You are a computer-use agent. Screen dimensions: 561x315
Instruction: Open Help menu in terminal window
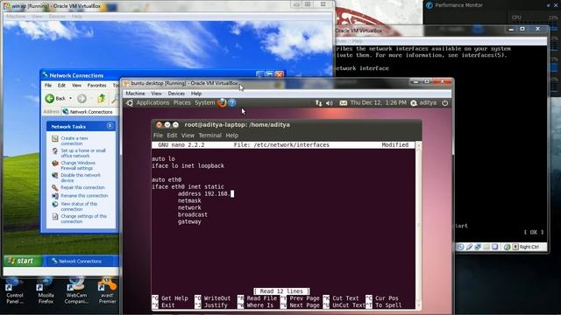click(x=231, y=136)
